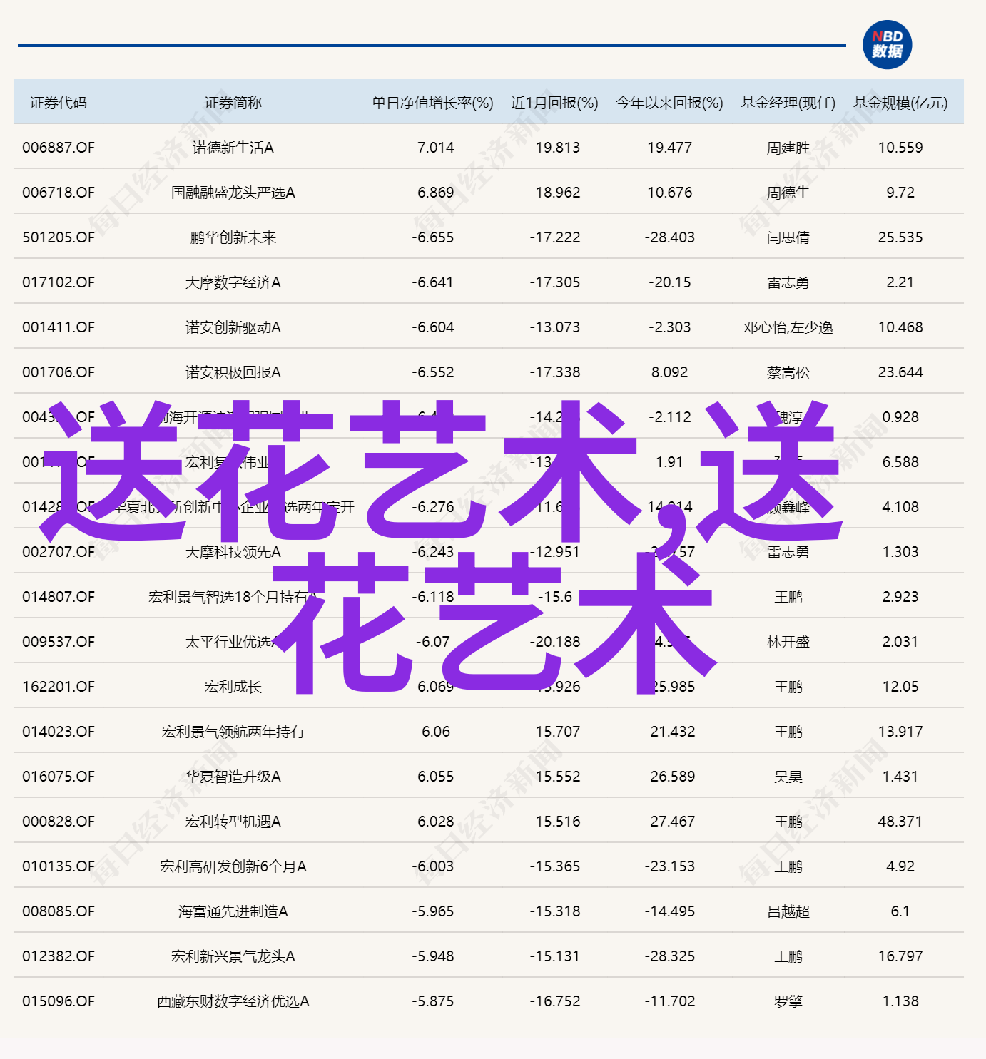Click the 证券简称 column header

point(233,103)
